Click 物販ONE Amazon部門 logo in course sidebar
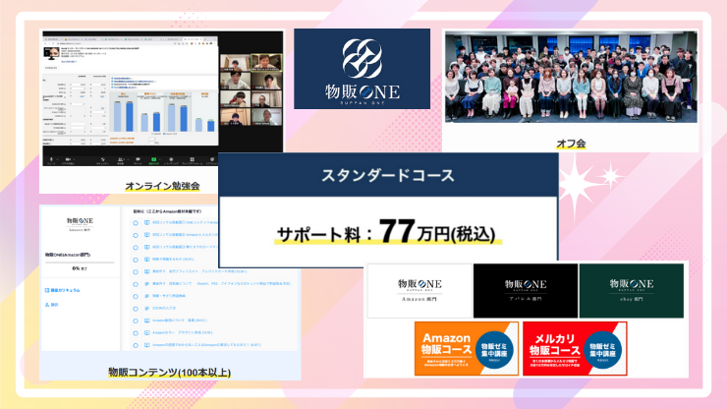 [x=80, y=224]
